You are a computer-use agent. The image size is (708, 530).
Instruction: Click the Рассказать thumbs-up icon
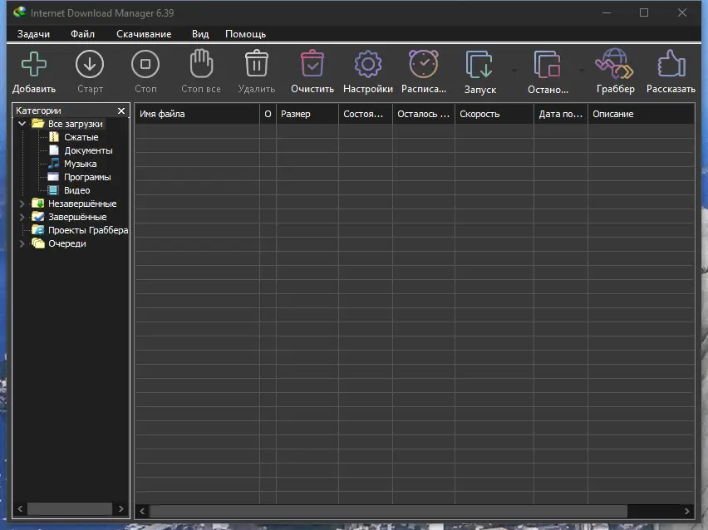point(671,63)
